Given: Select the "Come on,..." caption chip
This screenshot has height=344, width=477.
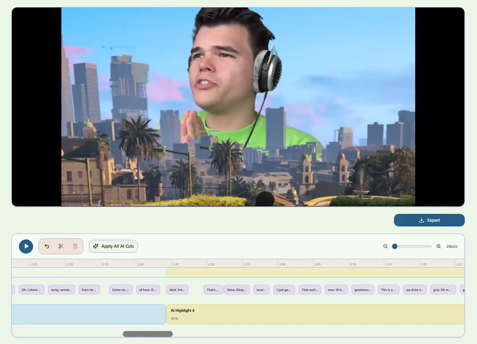Looking at the screenshot, I should (121, 290).
